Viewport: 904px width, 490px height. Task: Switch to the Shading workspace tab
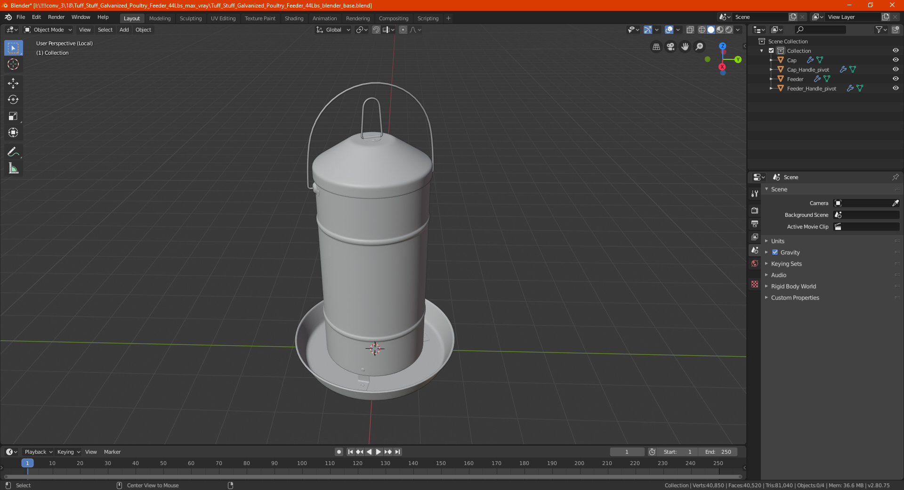(294, 18)
